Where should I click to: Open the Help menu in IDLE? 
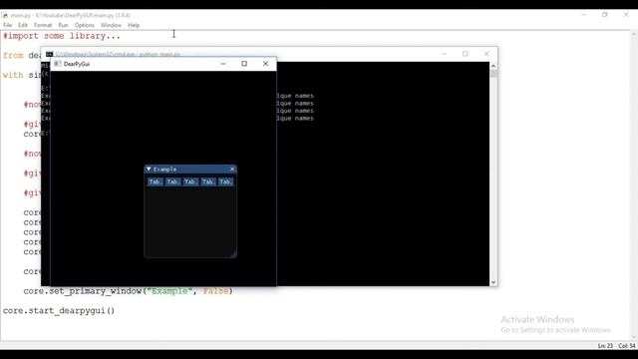coord(134,25)
